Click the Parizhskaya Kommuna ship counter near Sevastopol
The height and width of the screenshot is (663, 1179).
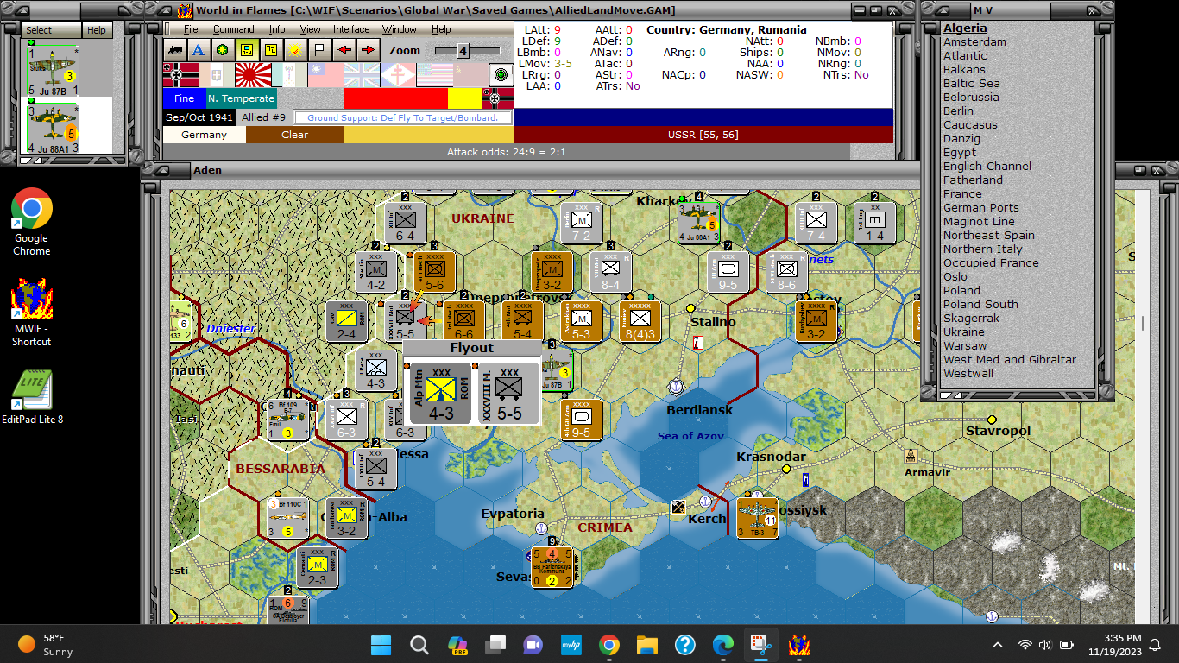coord(553,567)
